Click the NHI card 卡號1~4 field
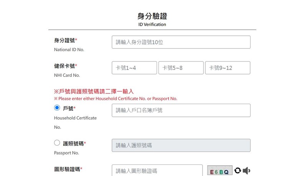 tap(134, 68)
